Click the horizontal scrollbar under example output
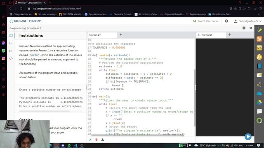This screenshot has height=148, width=264. point(44,111)
